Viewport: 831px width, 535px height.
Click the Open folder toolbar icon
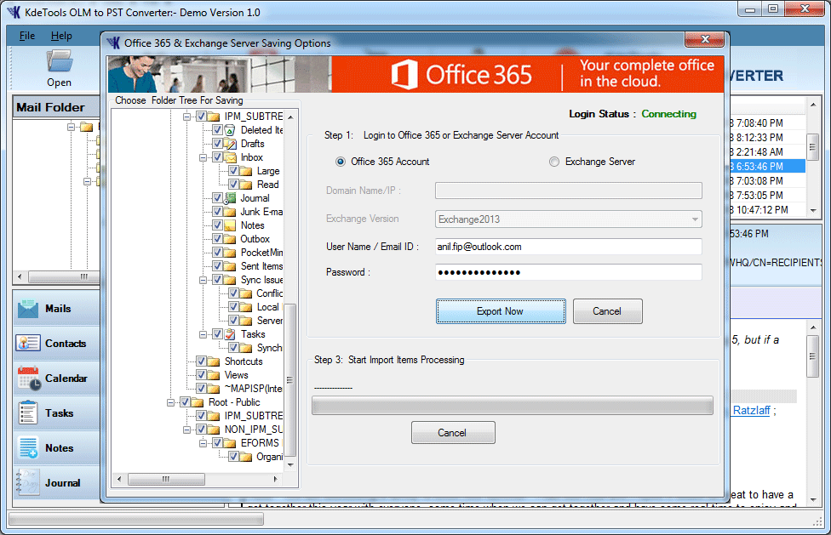[x=60, y=61]
